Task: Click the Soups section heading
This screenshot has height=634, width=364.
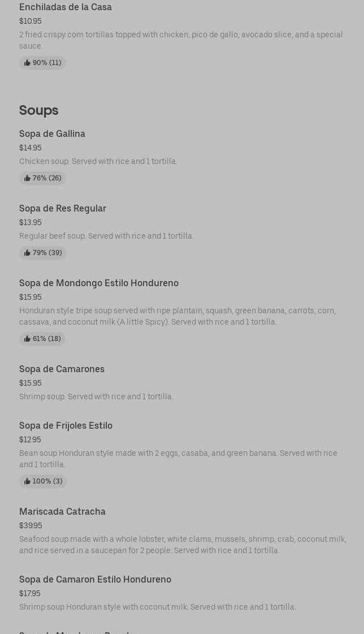Action: click(38, 110)
